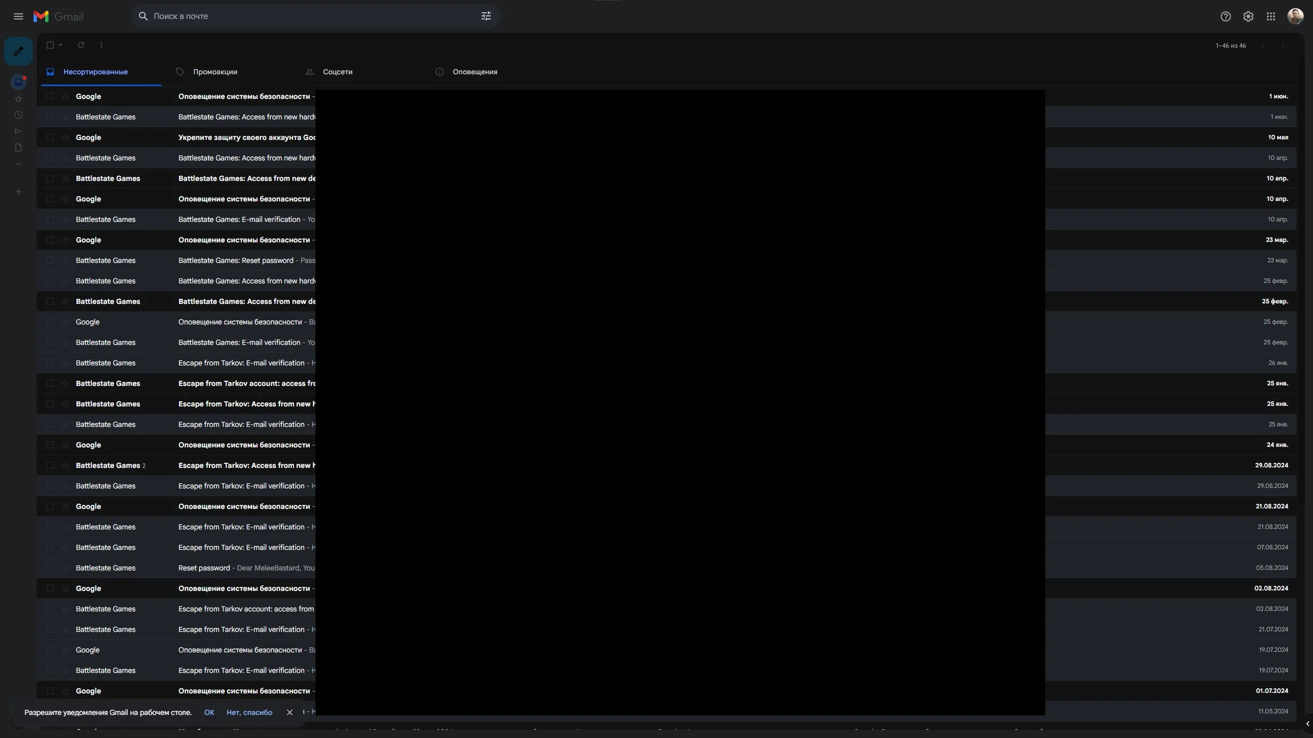Open Gmail settings gear icon
Viewport: 1313px width, 738px height.
coord(1248,16)
